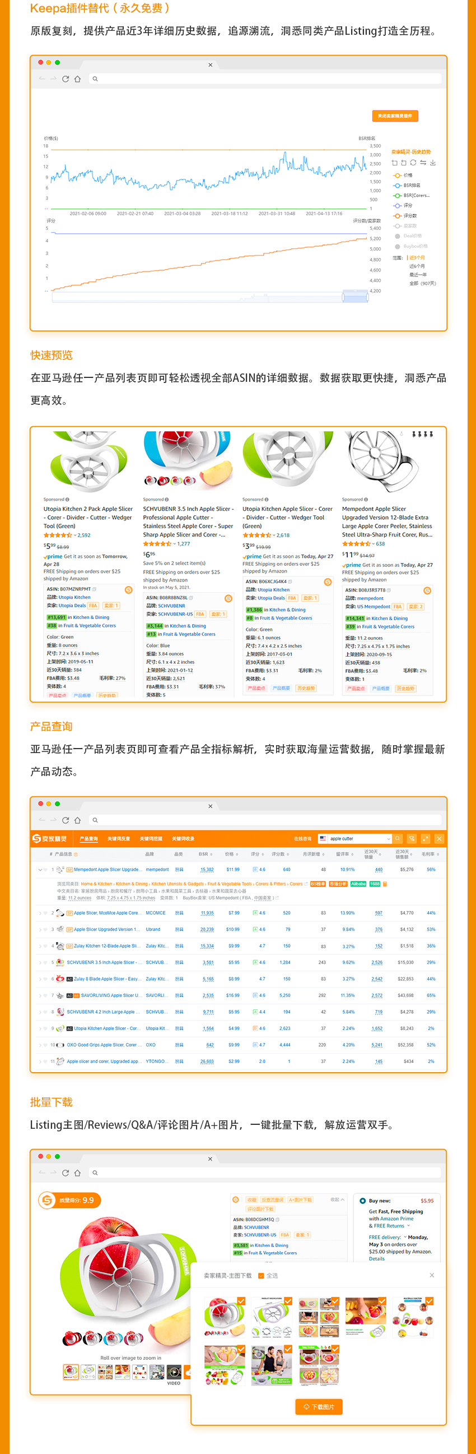Switch to the 产品查询 tab
Screen dimensions: 476x1454
coord(88,839)
